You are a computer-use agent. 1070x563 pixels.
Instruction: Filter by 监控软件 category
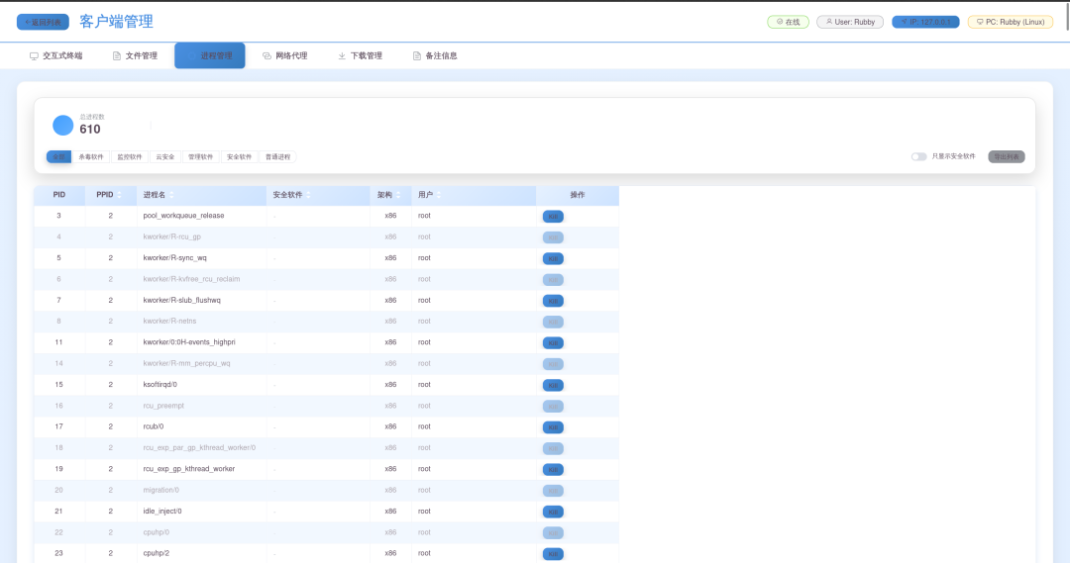130,156
